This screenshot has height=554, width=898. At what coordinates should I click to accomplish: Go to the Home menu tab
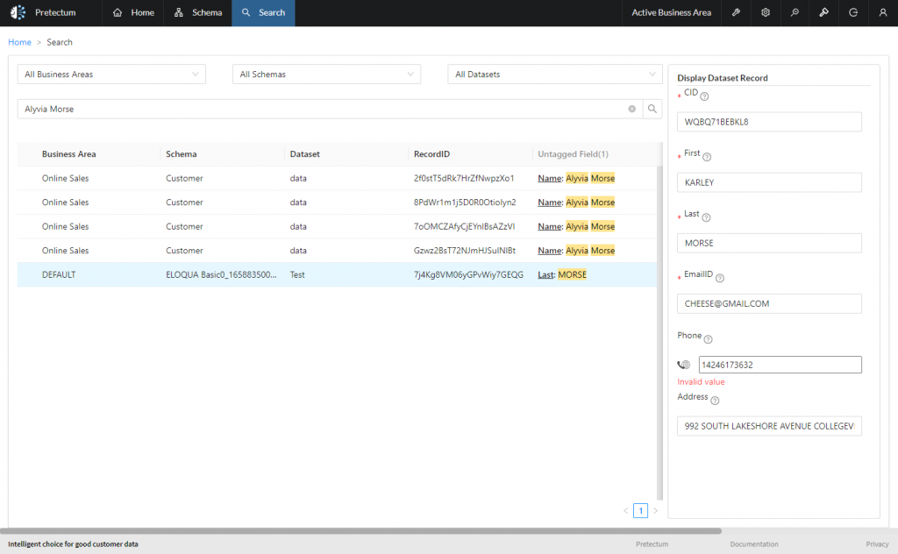[x=133, y=12]
